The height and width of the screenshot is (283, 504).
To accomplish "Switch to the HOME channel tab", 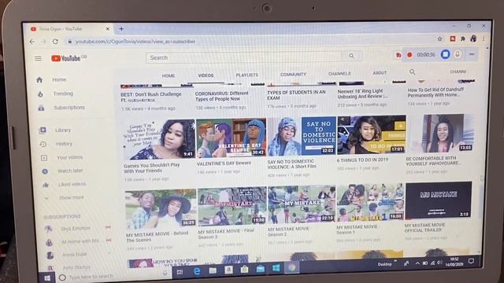I will click(169, 75).
